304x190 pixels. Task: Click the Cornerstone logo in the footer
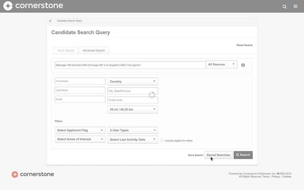pos(32,174)
